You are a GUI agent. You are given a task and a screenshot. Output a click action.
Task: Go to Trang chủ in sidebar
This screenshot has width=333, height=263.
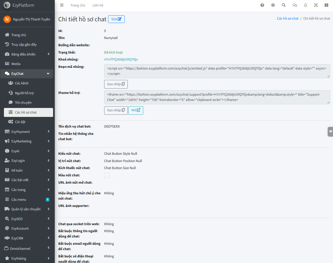pyautogui.click(x=27, y=35)
